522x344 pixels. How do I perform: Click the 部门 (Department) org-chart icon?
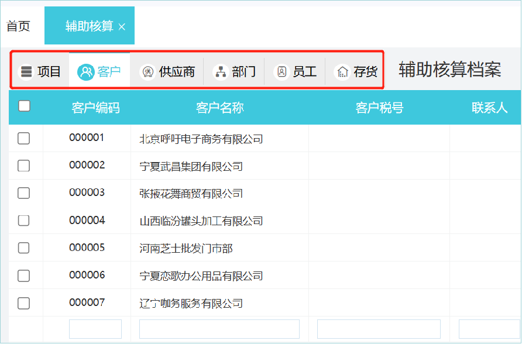(221, 71)
